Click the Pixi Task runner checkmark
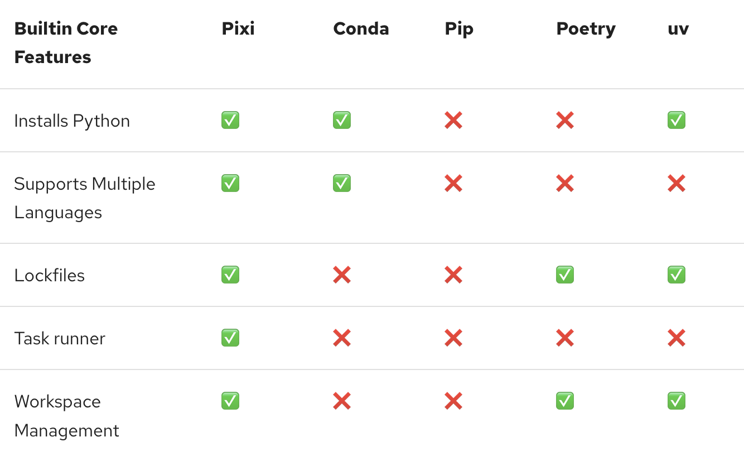Viewport: 744px width, 461px height. pos(230,338)
